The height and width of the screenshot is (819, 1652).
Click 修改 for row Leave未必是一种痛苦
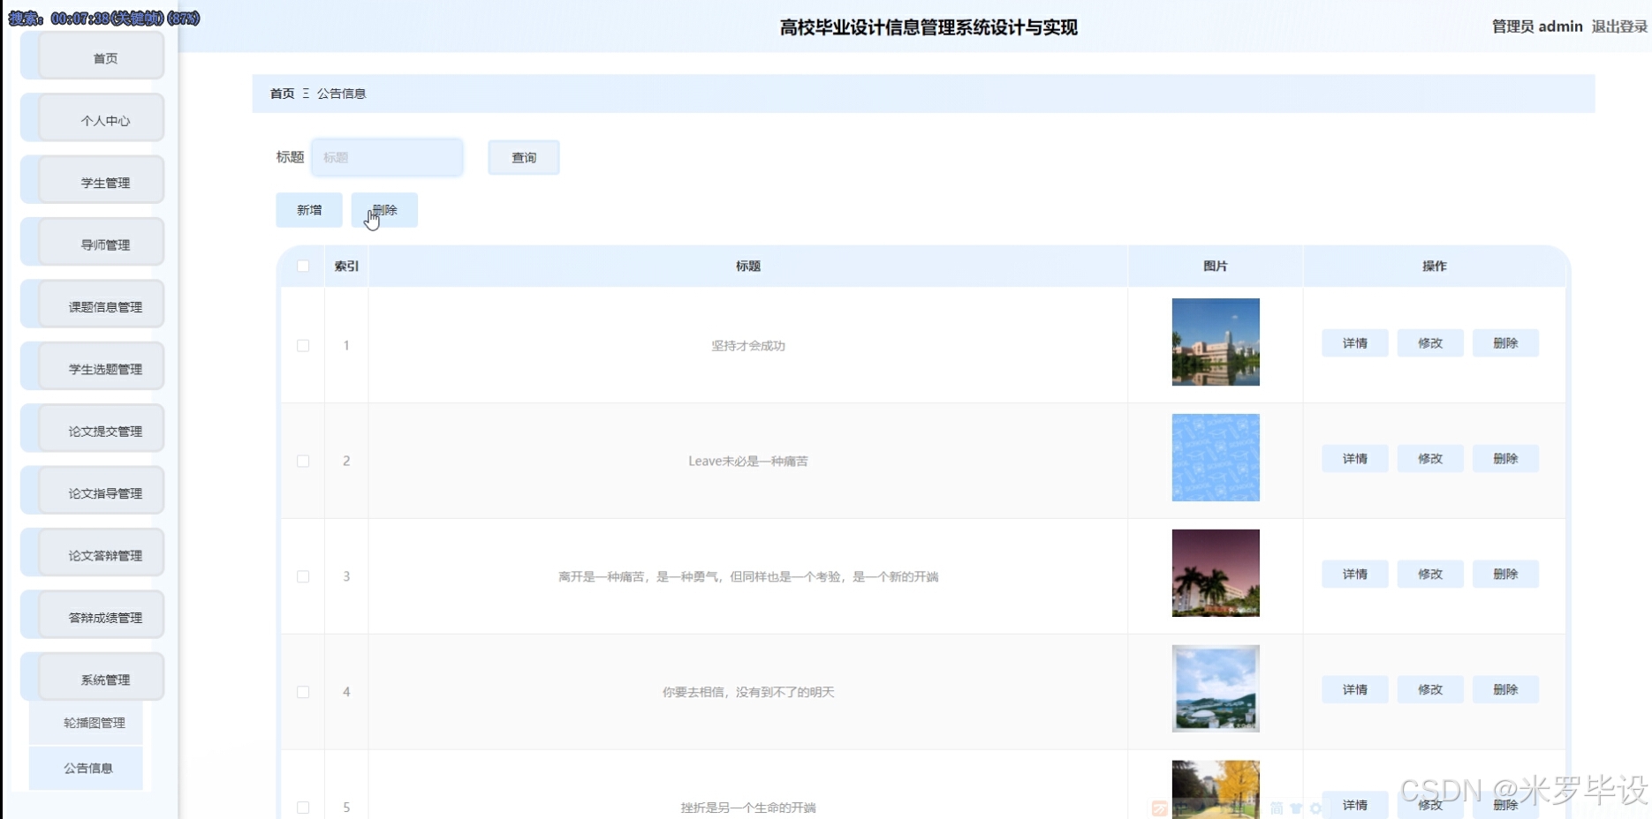(x=1430, y=459)
